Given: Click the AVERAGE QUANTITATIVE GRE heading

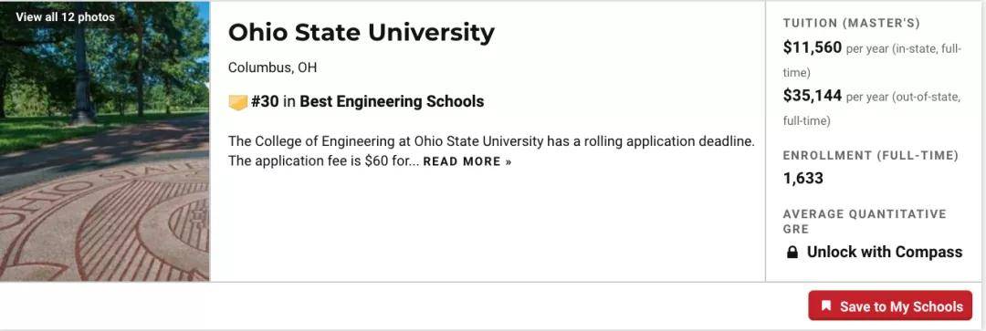Looking at the screenshot, I should tap(864, 221).
